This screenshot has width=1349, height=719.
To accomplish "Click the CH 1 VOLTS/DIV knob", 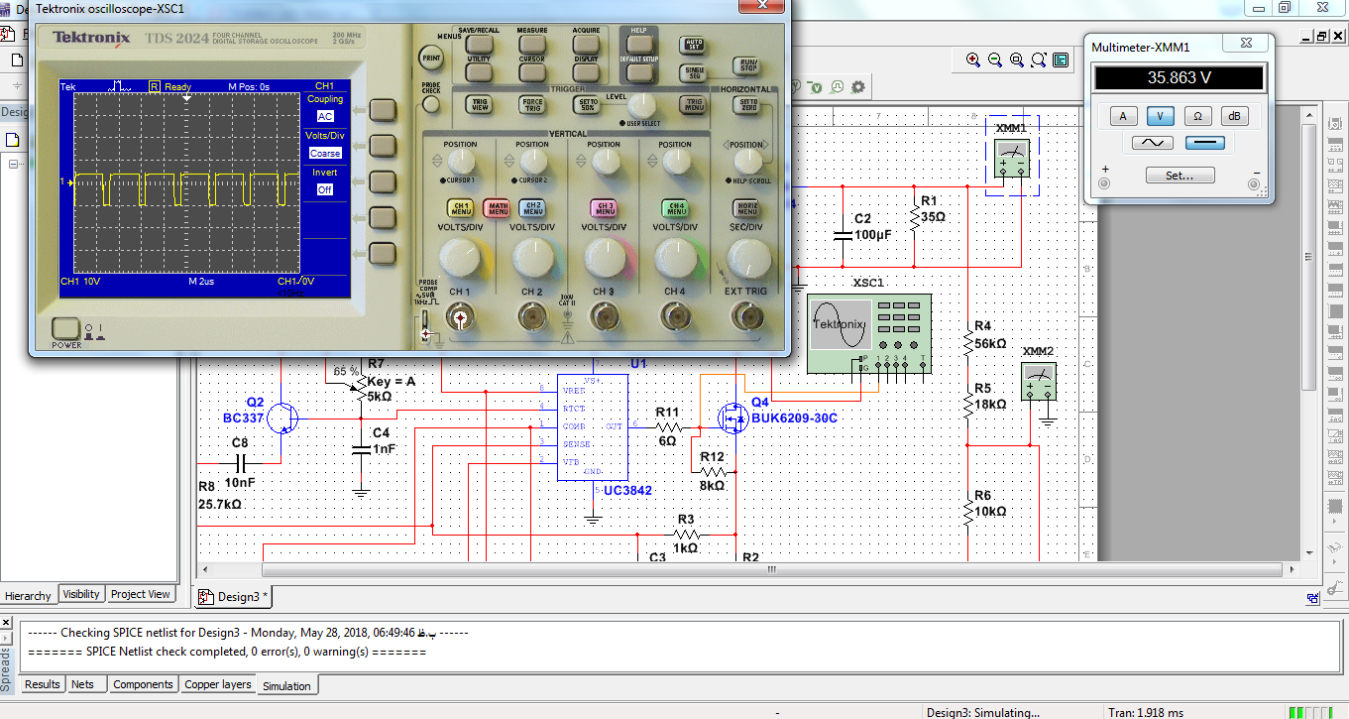I will pos(460,258).
